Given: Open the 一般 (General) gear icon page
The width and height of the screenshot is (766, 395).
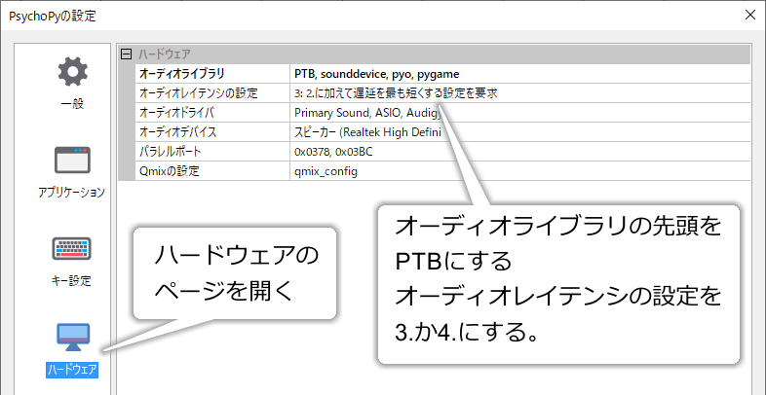Looking at the screenshot, I should (73, 72).
